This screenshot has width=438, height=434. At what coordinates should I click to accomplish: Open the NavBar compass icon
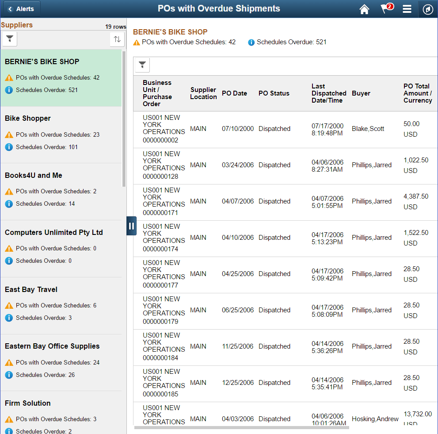click(x=427, y=9)
